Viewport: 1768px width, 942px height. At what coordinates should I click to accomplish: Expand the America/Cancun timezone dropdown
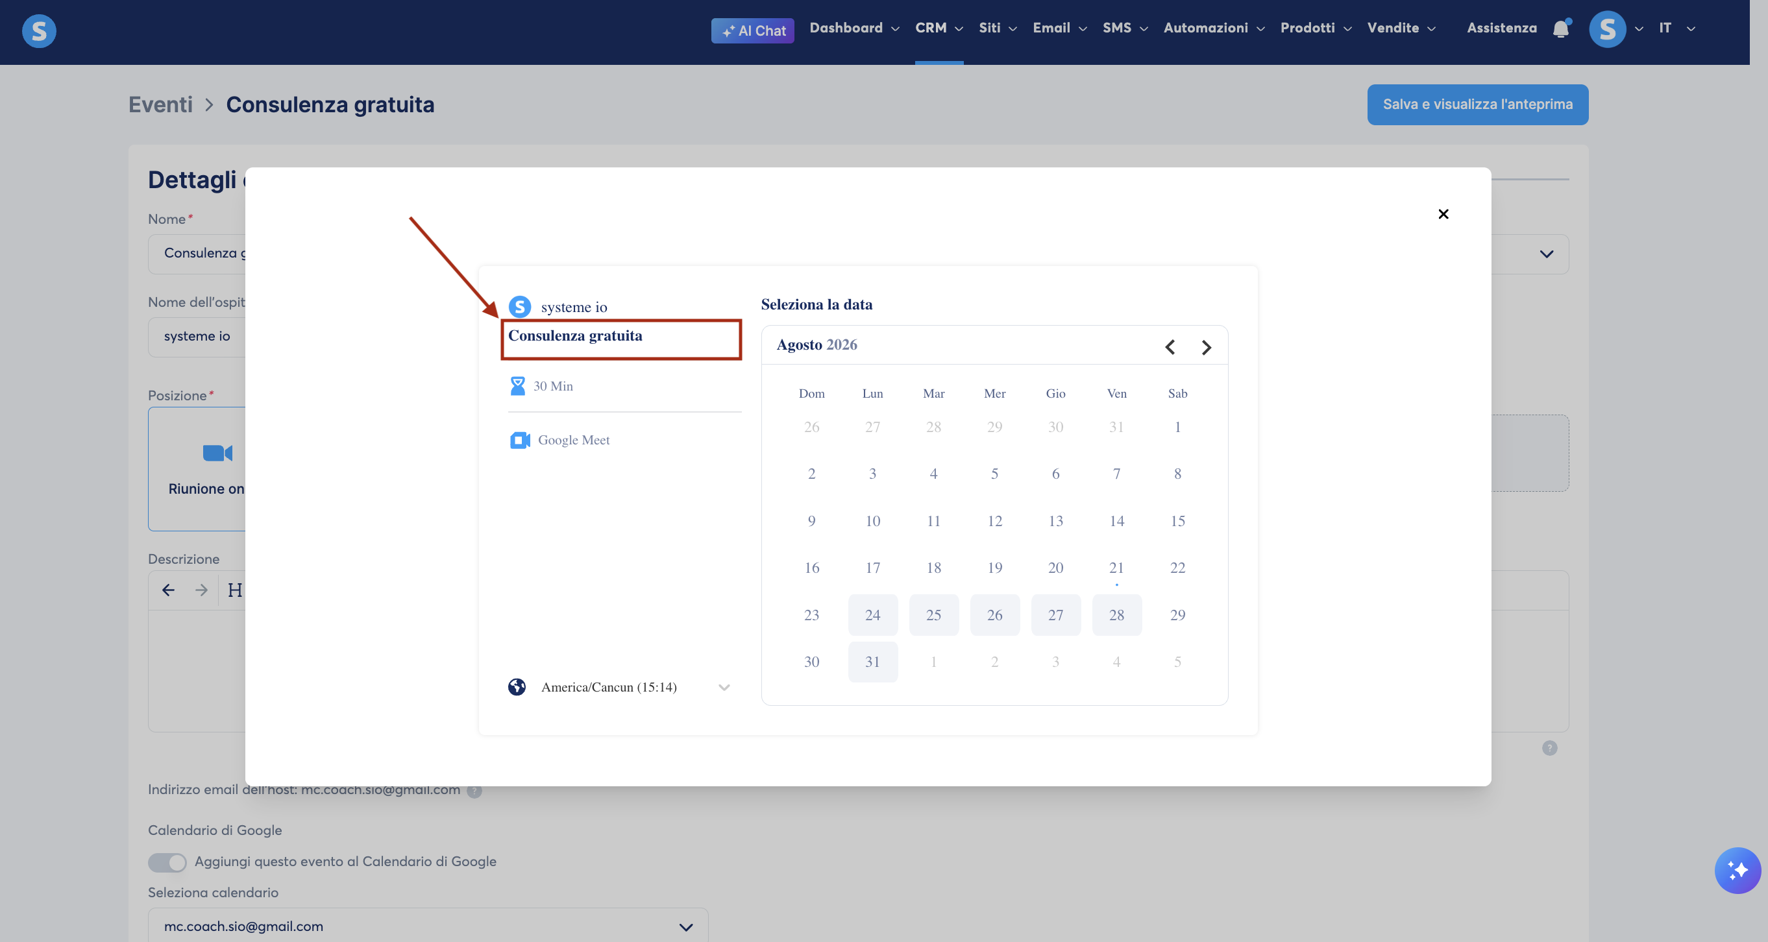(619, 687)
